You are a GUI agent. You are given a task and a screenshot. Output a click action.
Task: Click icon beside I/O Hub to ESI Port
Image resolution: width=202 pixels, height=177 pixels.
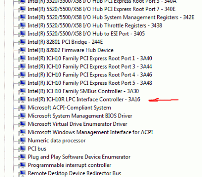22,34
